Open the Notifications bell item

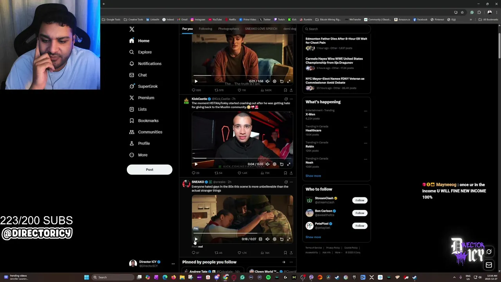click(x=145, y=63)
